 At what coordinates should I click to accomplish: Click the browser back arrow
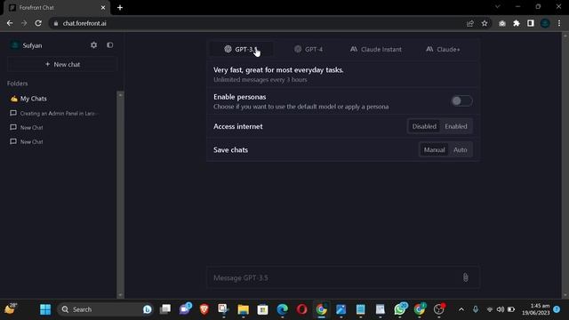(x=10, y=23)
